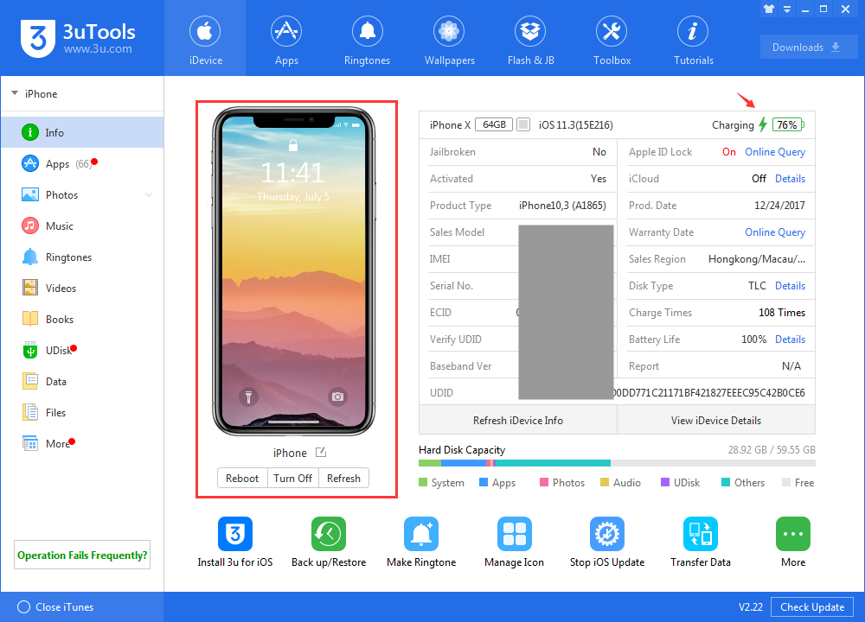Open the Stop iOS Update tool

tap(607, 534)
